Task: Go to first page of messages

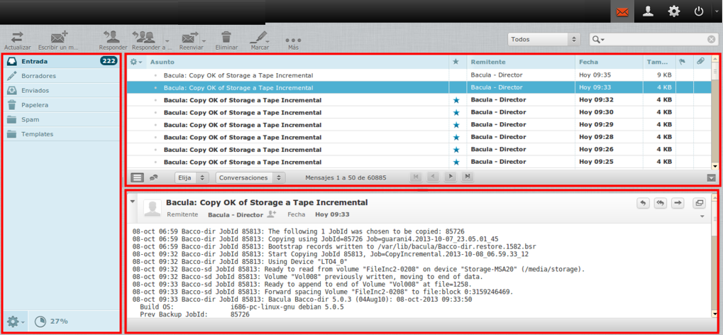Action: [x=416, y=177]
